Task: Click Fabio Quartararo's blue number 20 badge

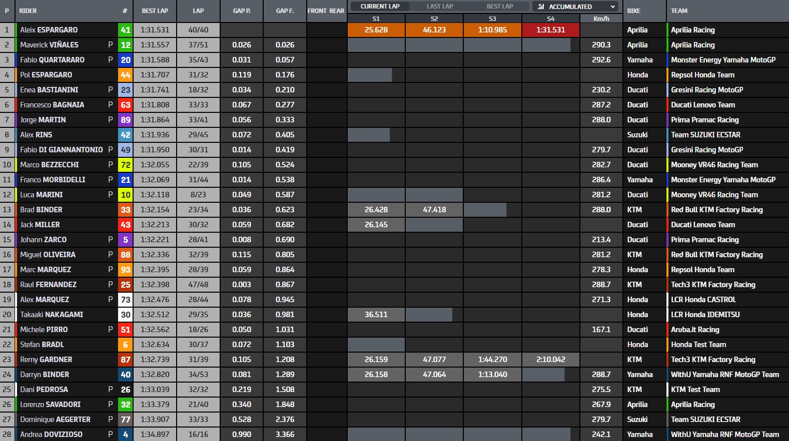Action: click(x=125, y=60)
